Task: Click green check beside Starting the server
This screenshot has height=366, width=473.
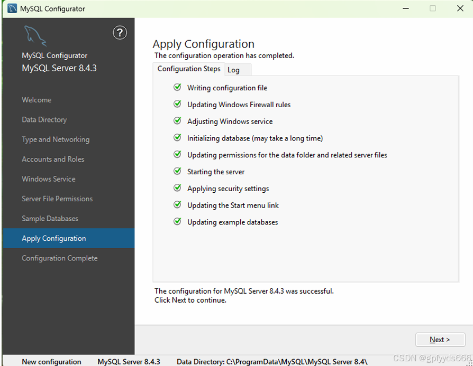Action: coord(177,171)
